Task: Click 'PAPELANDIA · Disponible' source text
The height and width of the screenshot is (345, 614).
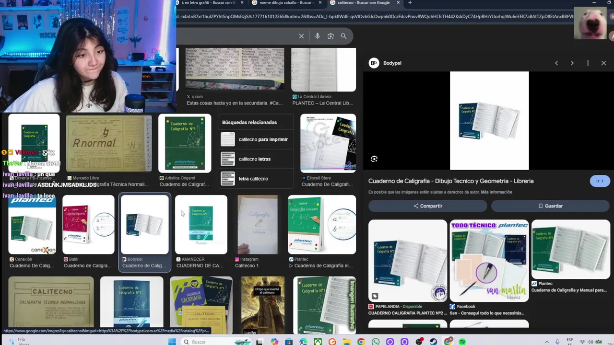Action: coord(399,307)
